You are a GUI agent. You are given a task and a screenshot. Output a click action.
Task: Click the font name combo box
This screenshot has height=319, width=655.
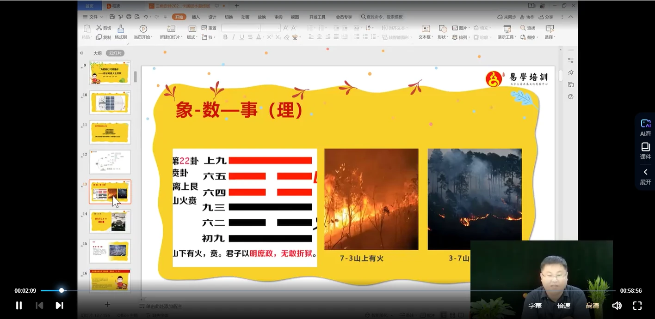pos(241,28)
